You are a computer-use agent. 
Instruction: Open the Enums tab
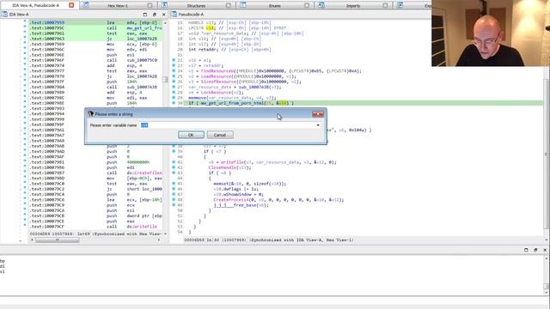tap(275, 6)
